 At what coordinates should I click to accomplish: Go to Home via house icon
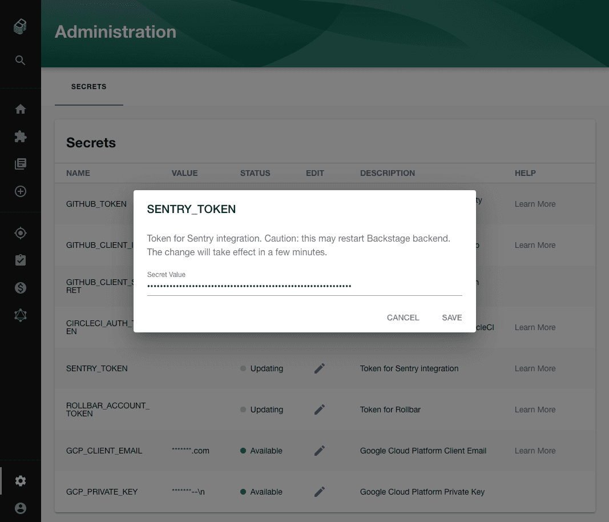pyautogui.click(x=20, y=109)
